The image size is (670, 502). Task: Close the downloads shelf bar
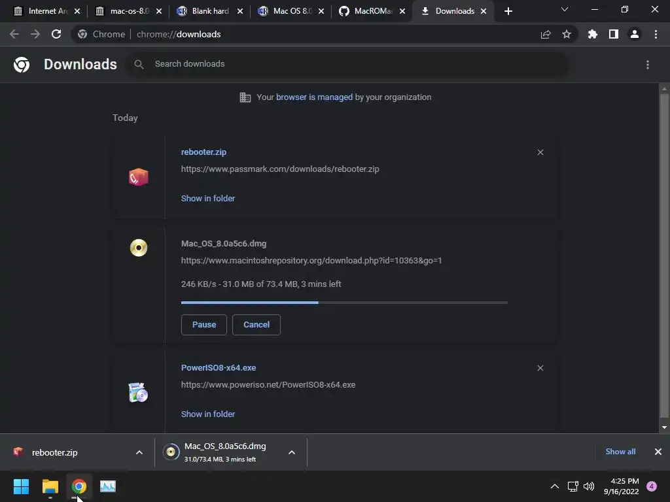pyautogui.click(x=658, y=452)
